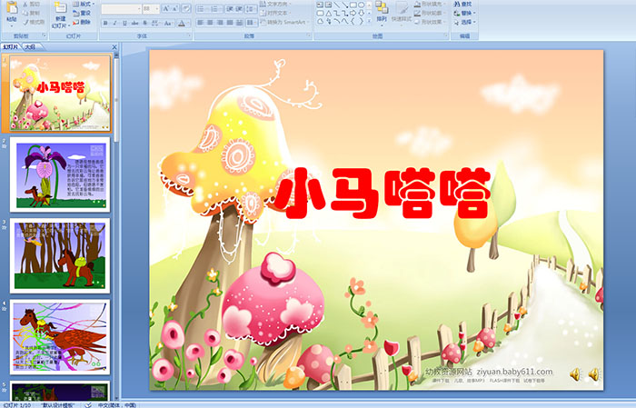
Task: Click the Paste (粘贴) icon
Action: pyautogui.click(x=12, y=11)
